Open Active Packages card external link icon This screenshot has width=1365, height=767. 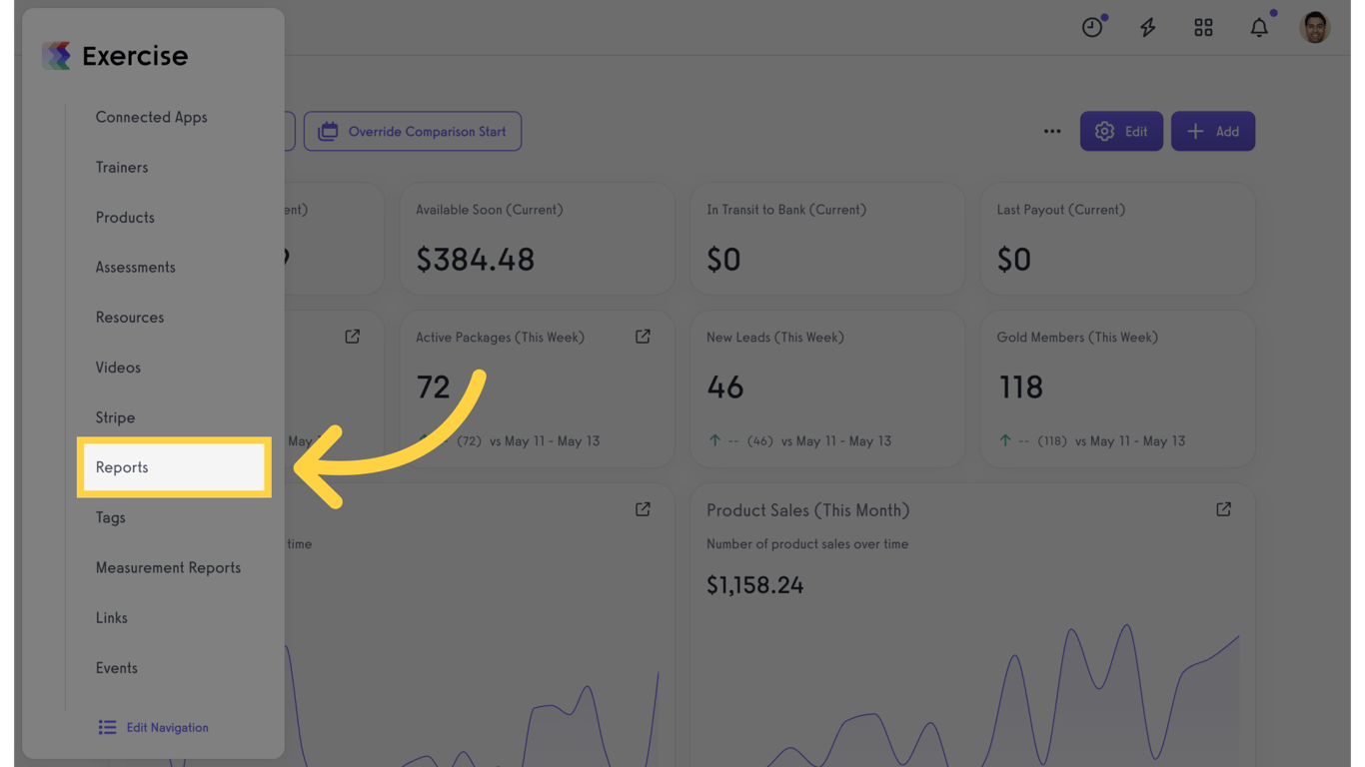(643, 337)
